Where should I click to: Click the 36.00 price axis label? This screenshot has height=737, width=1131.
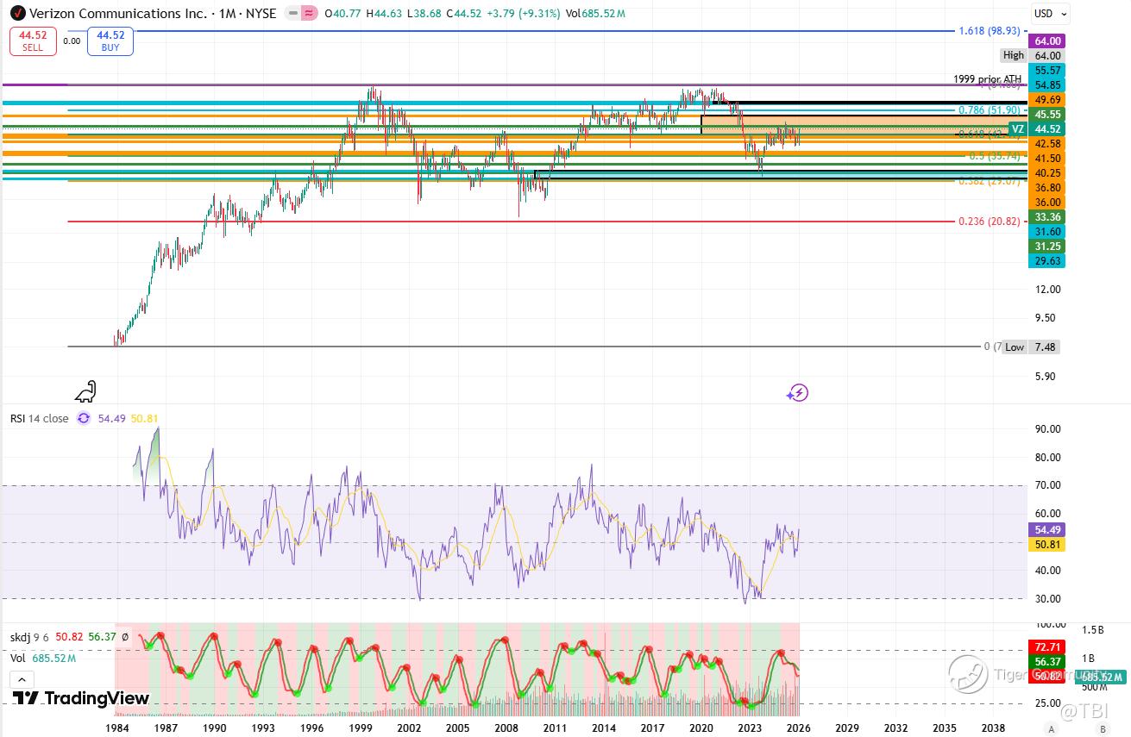point(1047,202)
